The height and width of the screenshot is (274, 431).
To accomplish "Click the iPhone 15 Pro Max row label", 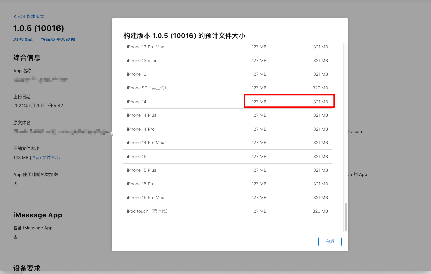I will coord(145,198).
